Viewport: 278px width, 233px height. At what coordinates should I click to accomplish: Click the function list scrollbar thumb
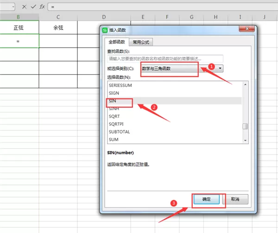[245, 126]
